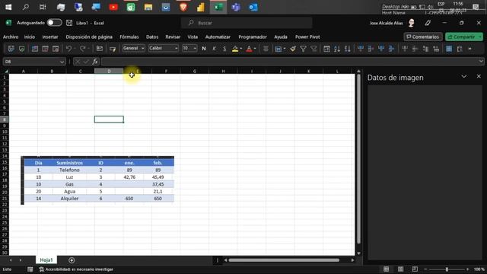Sort ascending A to Z
The height and width of the screenshot is (274, 487).
coord(337,49)
